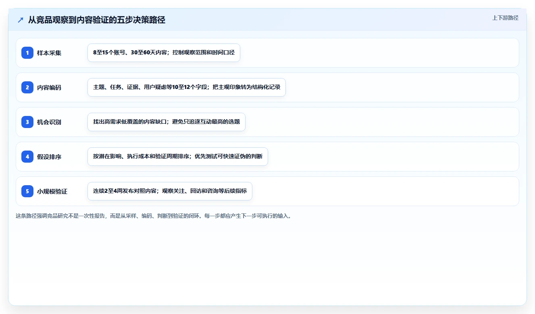Screen dimensions: 535x314
Task: Click the arrow icon beside the title
Action: coord(21,20)
